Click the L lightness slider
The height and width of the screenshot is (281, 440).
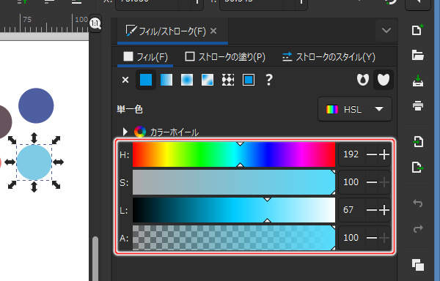[x=234, y=210]
